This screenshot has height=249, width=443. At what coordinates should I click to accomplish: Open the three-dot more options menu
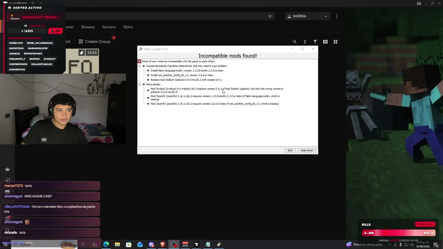coord(337,16)
